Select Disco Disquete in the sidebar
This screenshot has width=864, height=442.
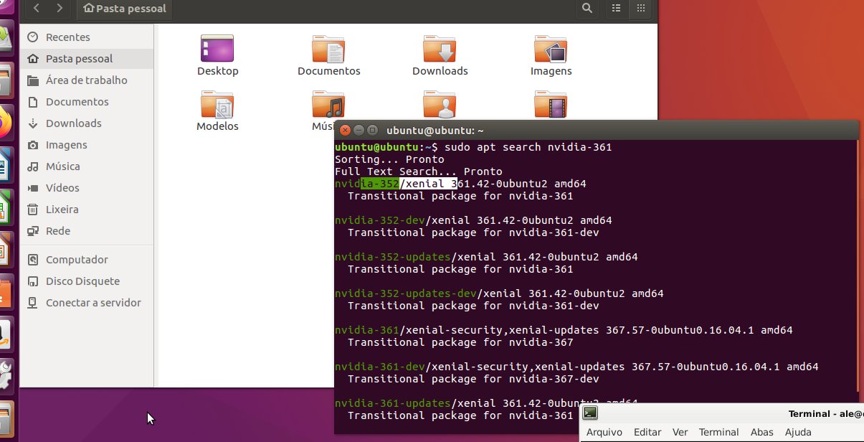[87, 281]
